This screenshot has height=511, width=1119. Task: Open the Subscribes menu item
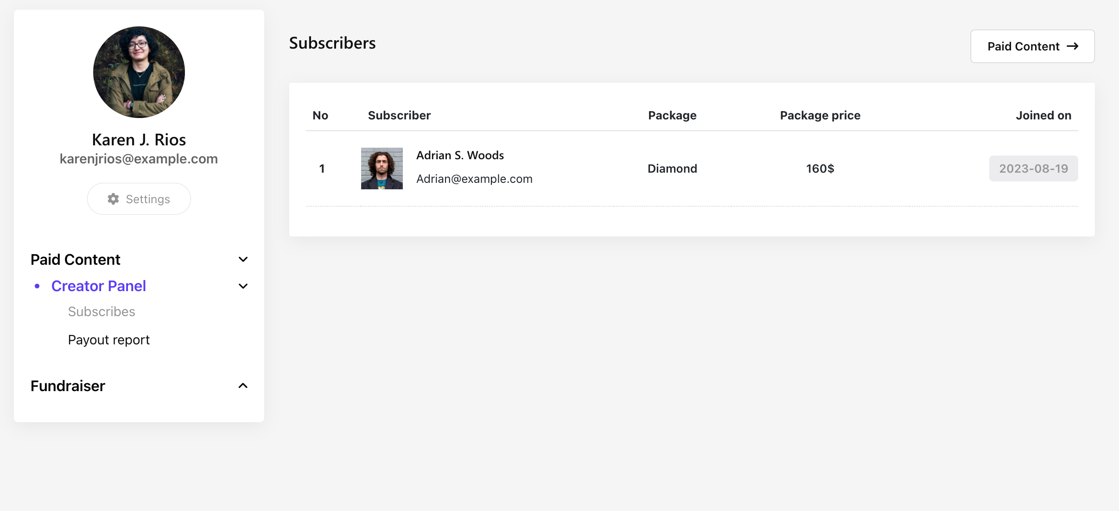tap(102, 312)
